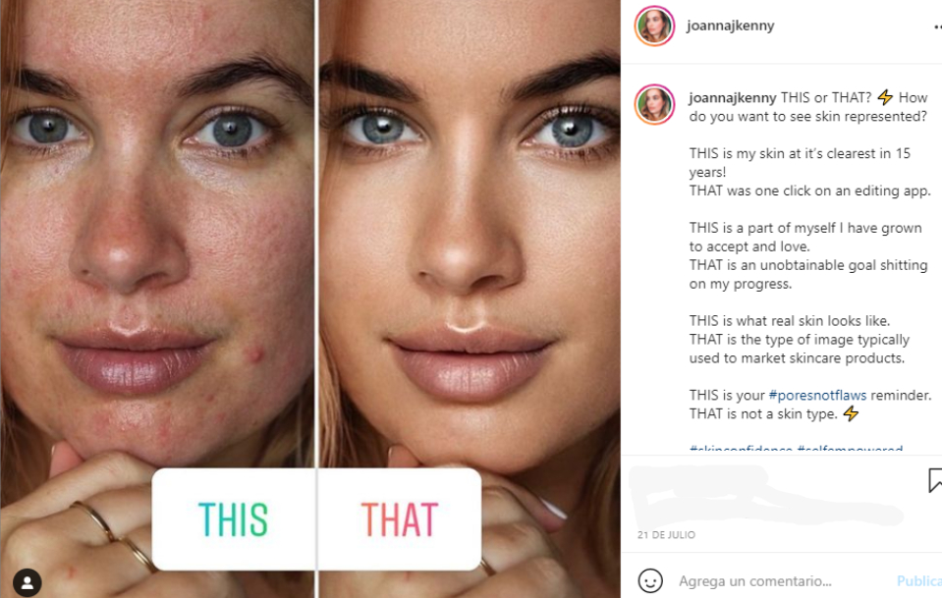This screenshot has width=942, height=598.
Task: Click the lightning bolt emoji after THAT?
Action: [885, 97]
